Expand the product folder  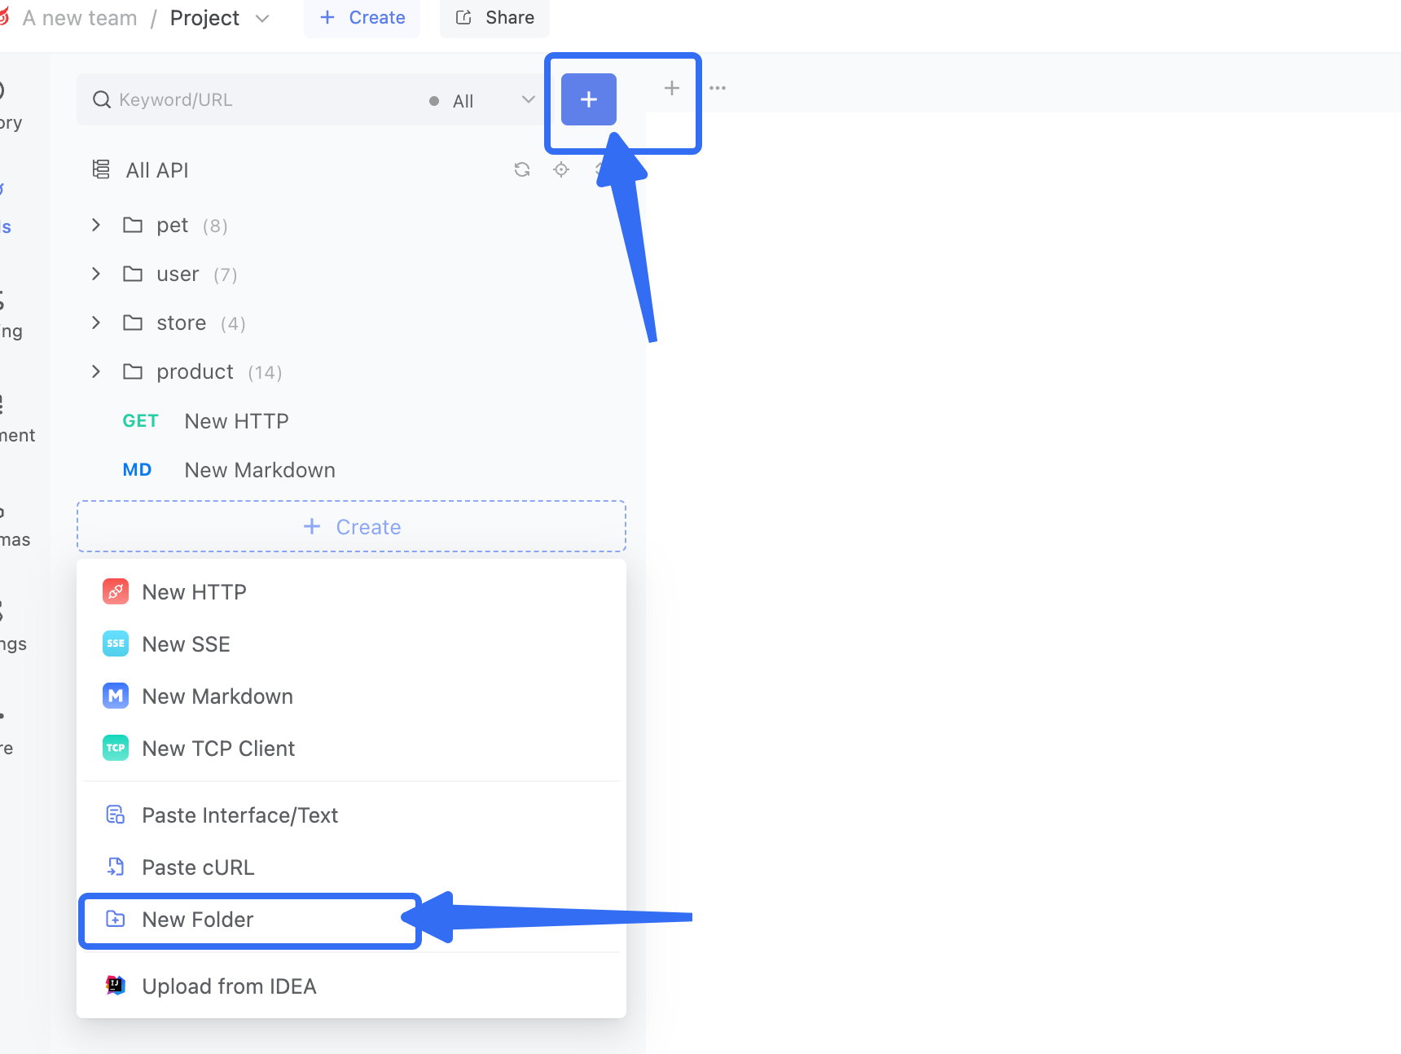pyautogui.click(x=96, y=371)
